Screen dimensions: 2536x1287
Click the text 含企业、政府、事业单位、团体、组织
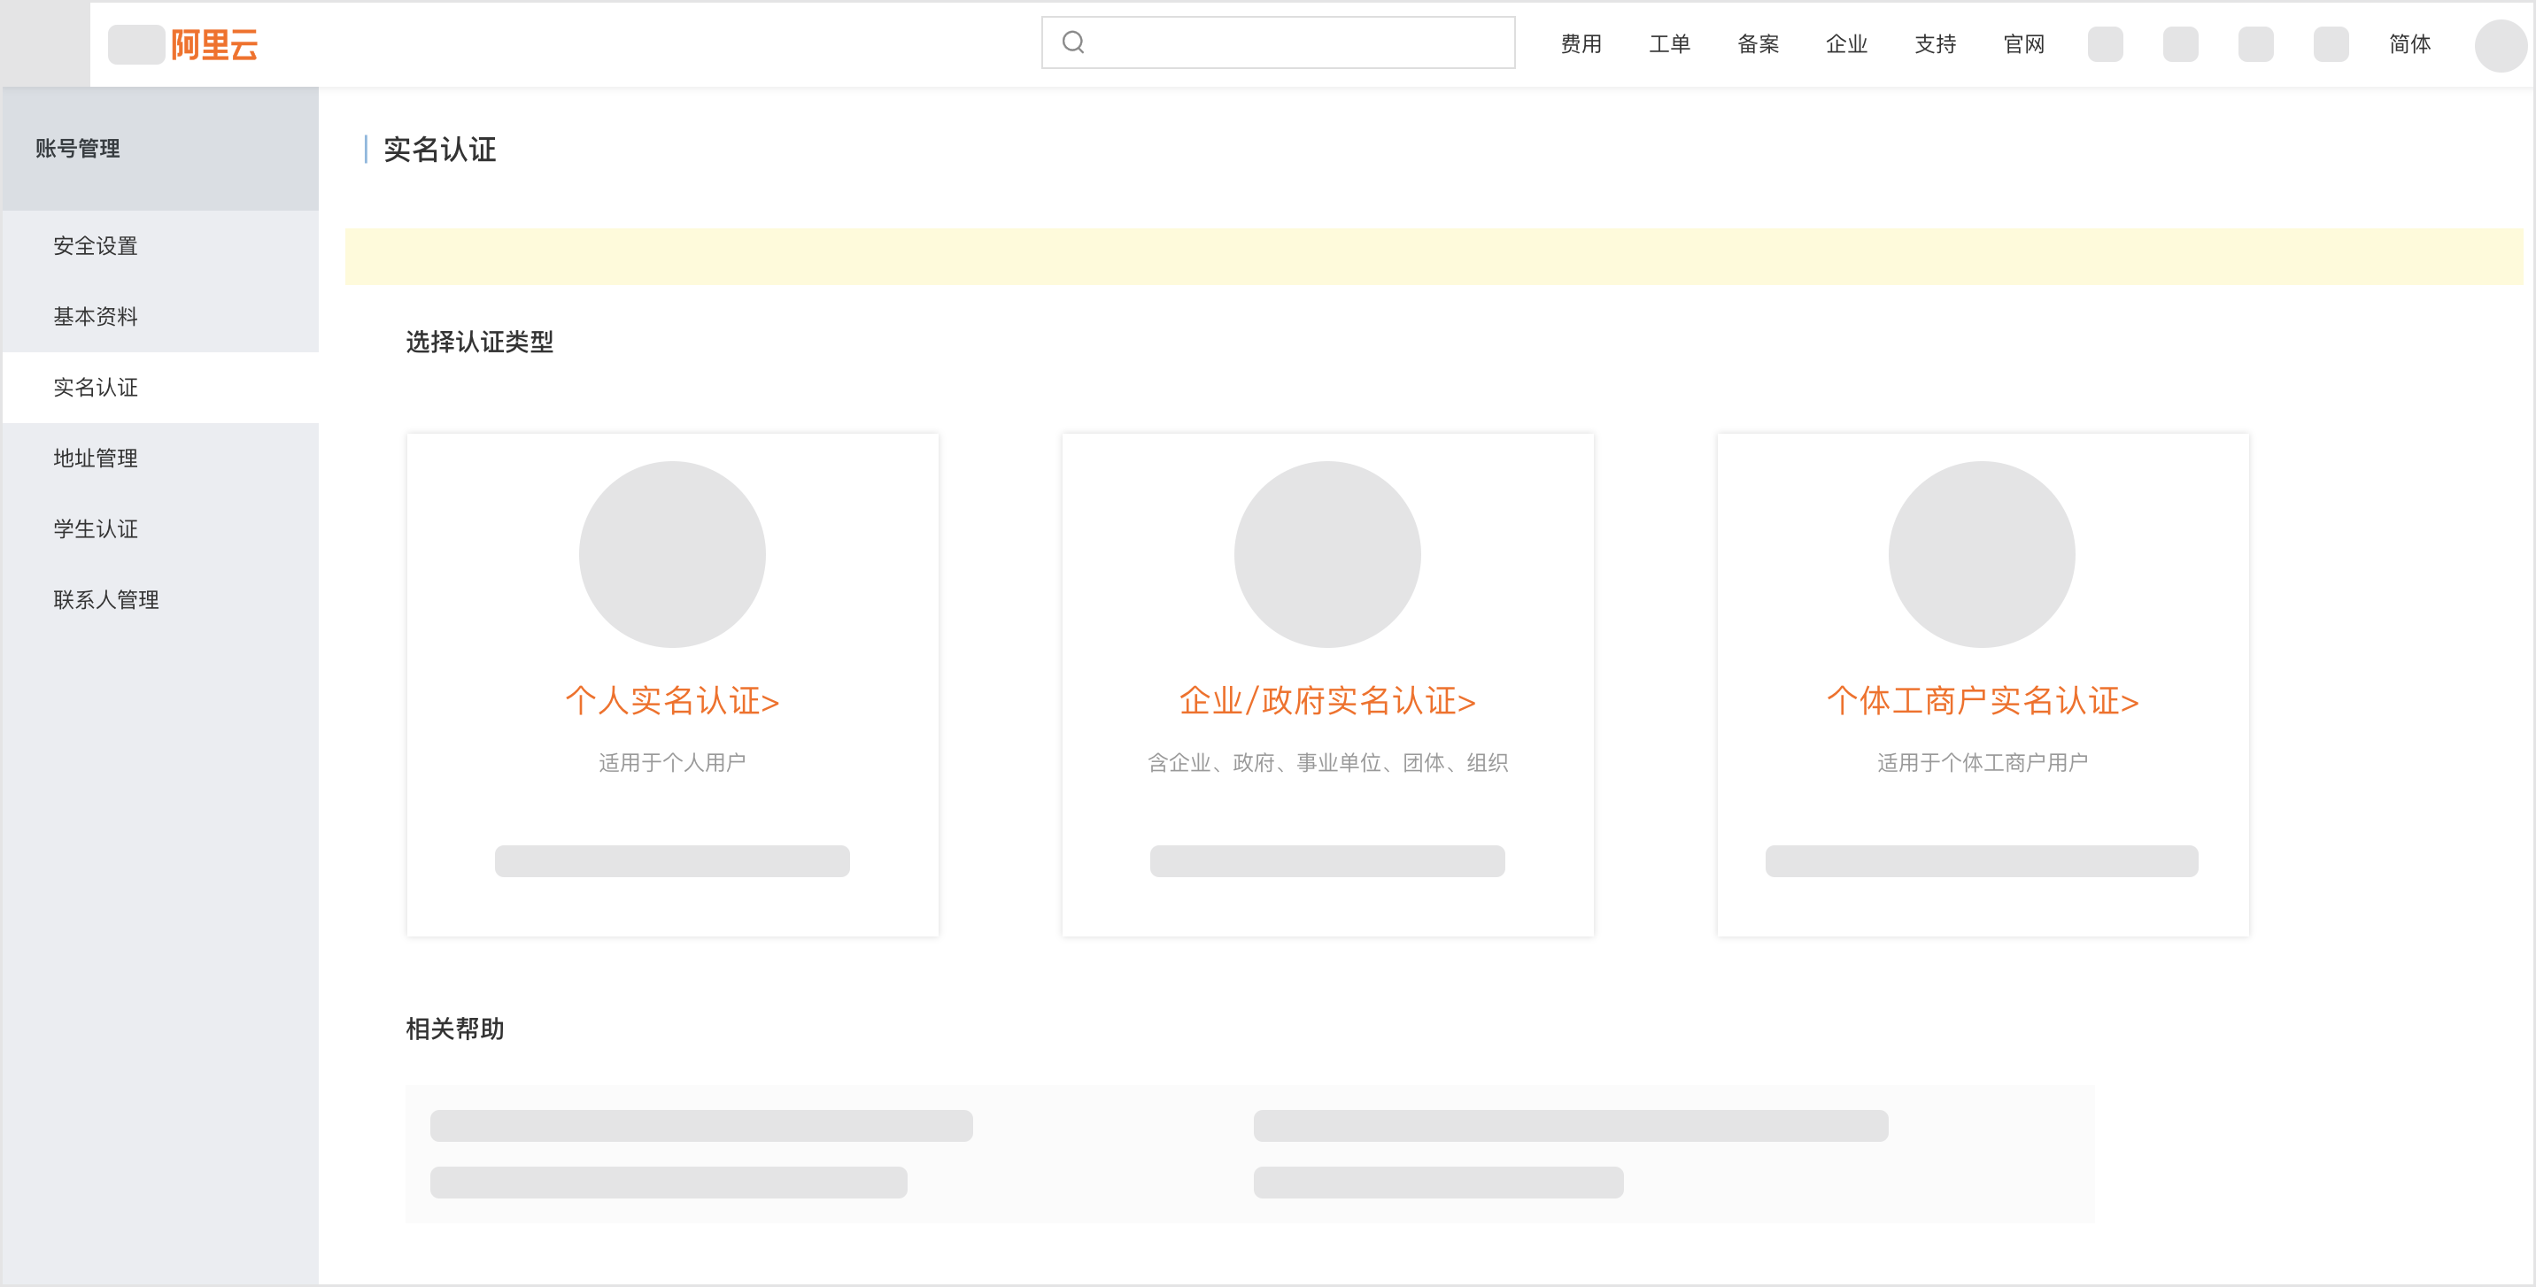pos(1328,763)
